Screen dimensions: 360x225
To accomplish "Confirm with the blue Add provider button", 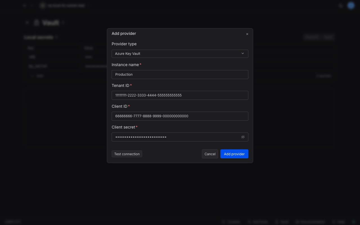I will pyautogui.click(x=234, y=154).
